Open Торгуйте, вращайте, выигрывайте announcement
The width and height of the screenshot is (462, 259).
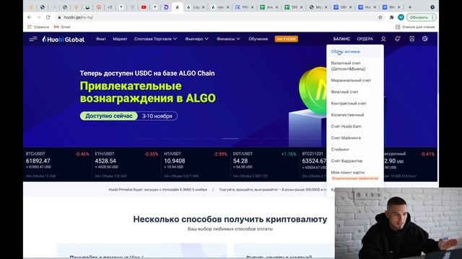273,190
